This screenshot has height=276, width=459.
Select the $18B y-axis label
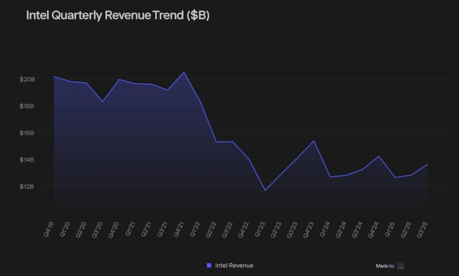point(27,106)
